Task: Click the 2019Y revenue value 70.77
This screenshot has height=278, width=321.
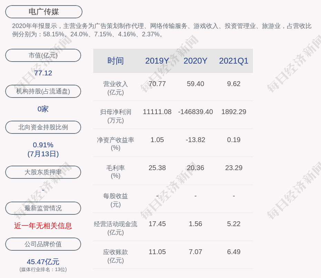Action: coord(157,84)
